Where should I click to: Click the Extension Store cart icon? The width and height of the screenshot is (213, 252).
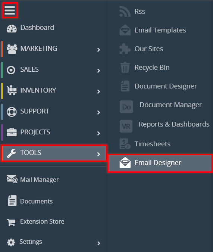click(x=11, y=222)
